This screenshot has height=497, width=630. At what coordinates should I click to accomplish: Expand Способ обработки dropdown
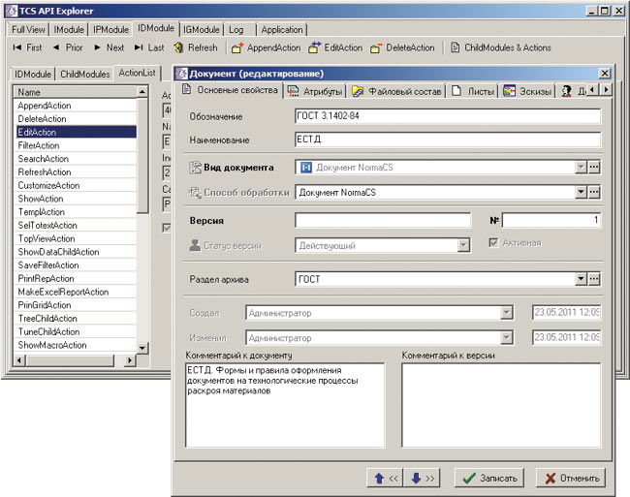(x=581, y=192)
